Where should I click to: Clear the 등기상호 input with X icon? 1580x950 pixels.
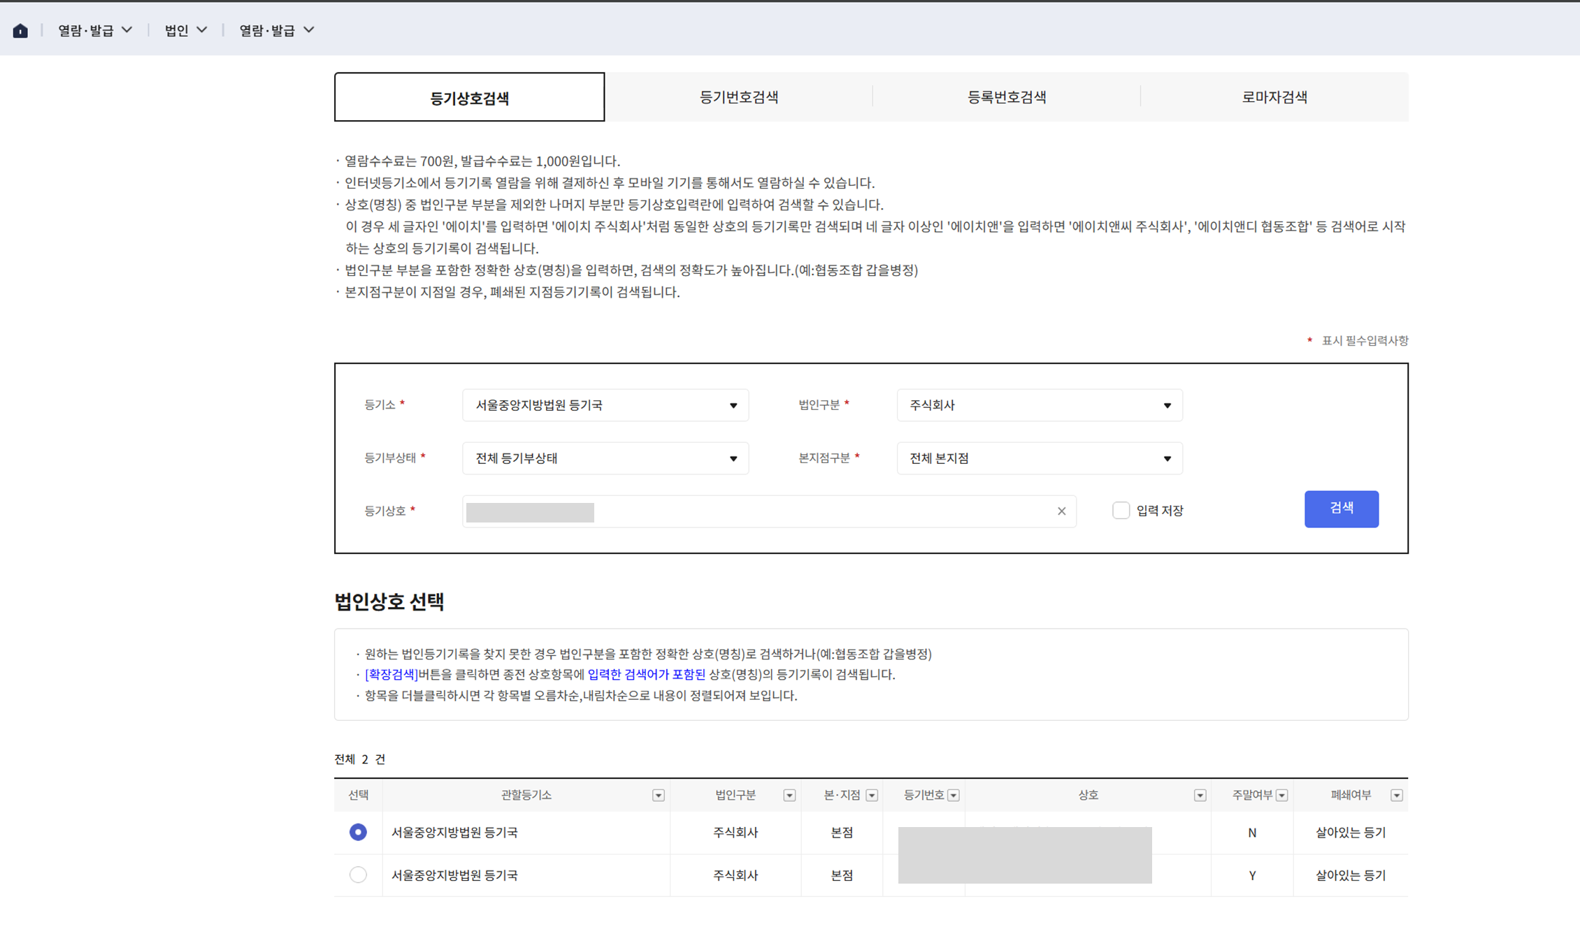tap(1061, 511)
